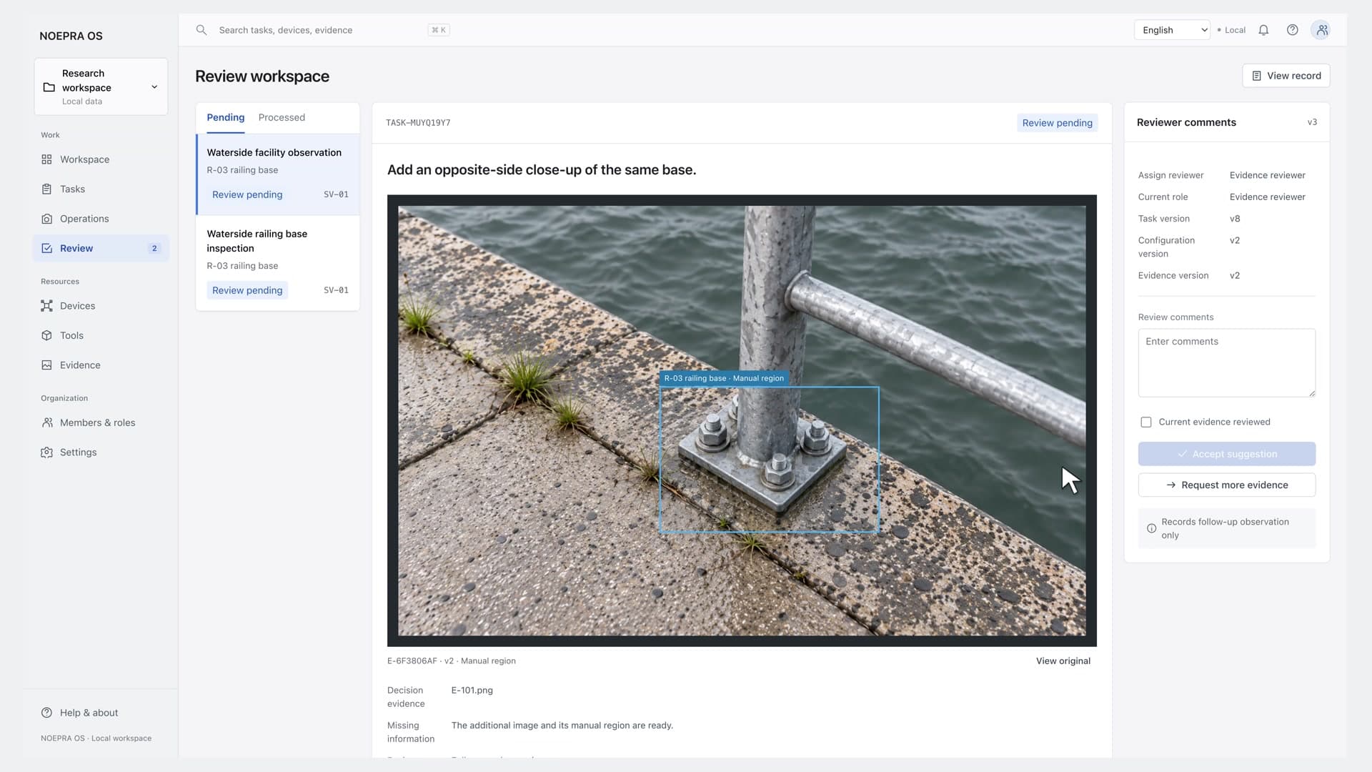Tick the Current evidence reviewed checkbox
The image size is (1372, 772).
coord(1145,422)
